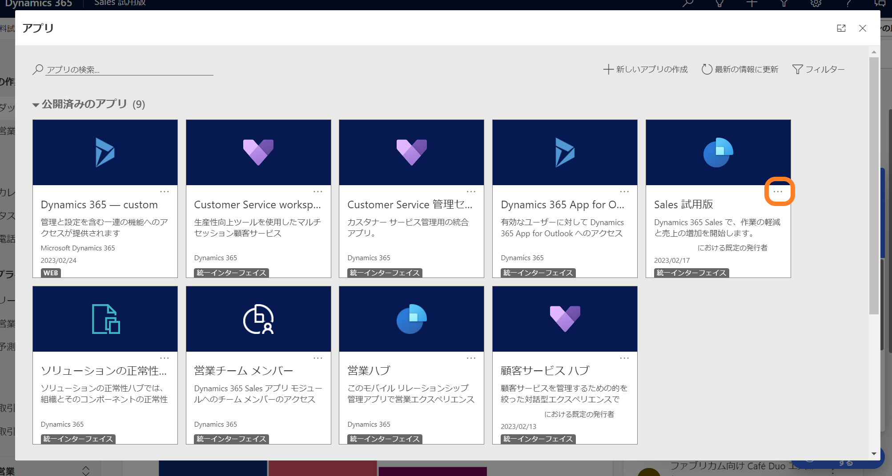Viewport: 892px width, 476px height.
Task: Click the Sales 試用版 blue pie icon
Action: (x=718, y=152)
